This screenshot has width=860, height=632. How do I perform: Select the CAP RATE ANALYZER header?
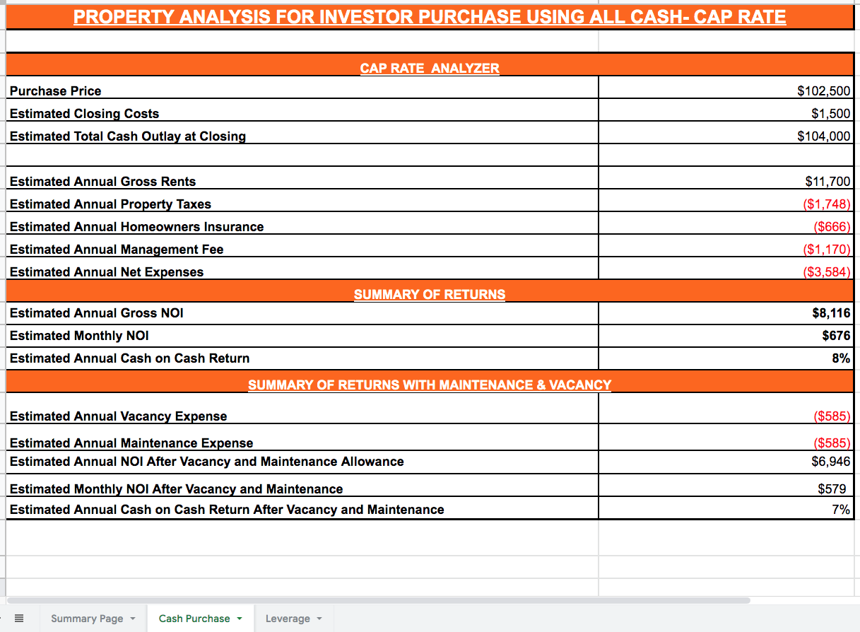coord(429,68)
